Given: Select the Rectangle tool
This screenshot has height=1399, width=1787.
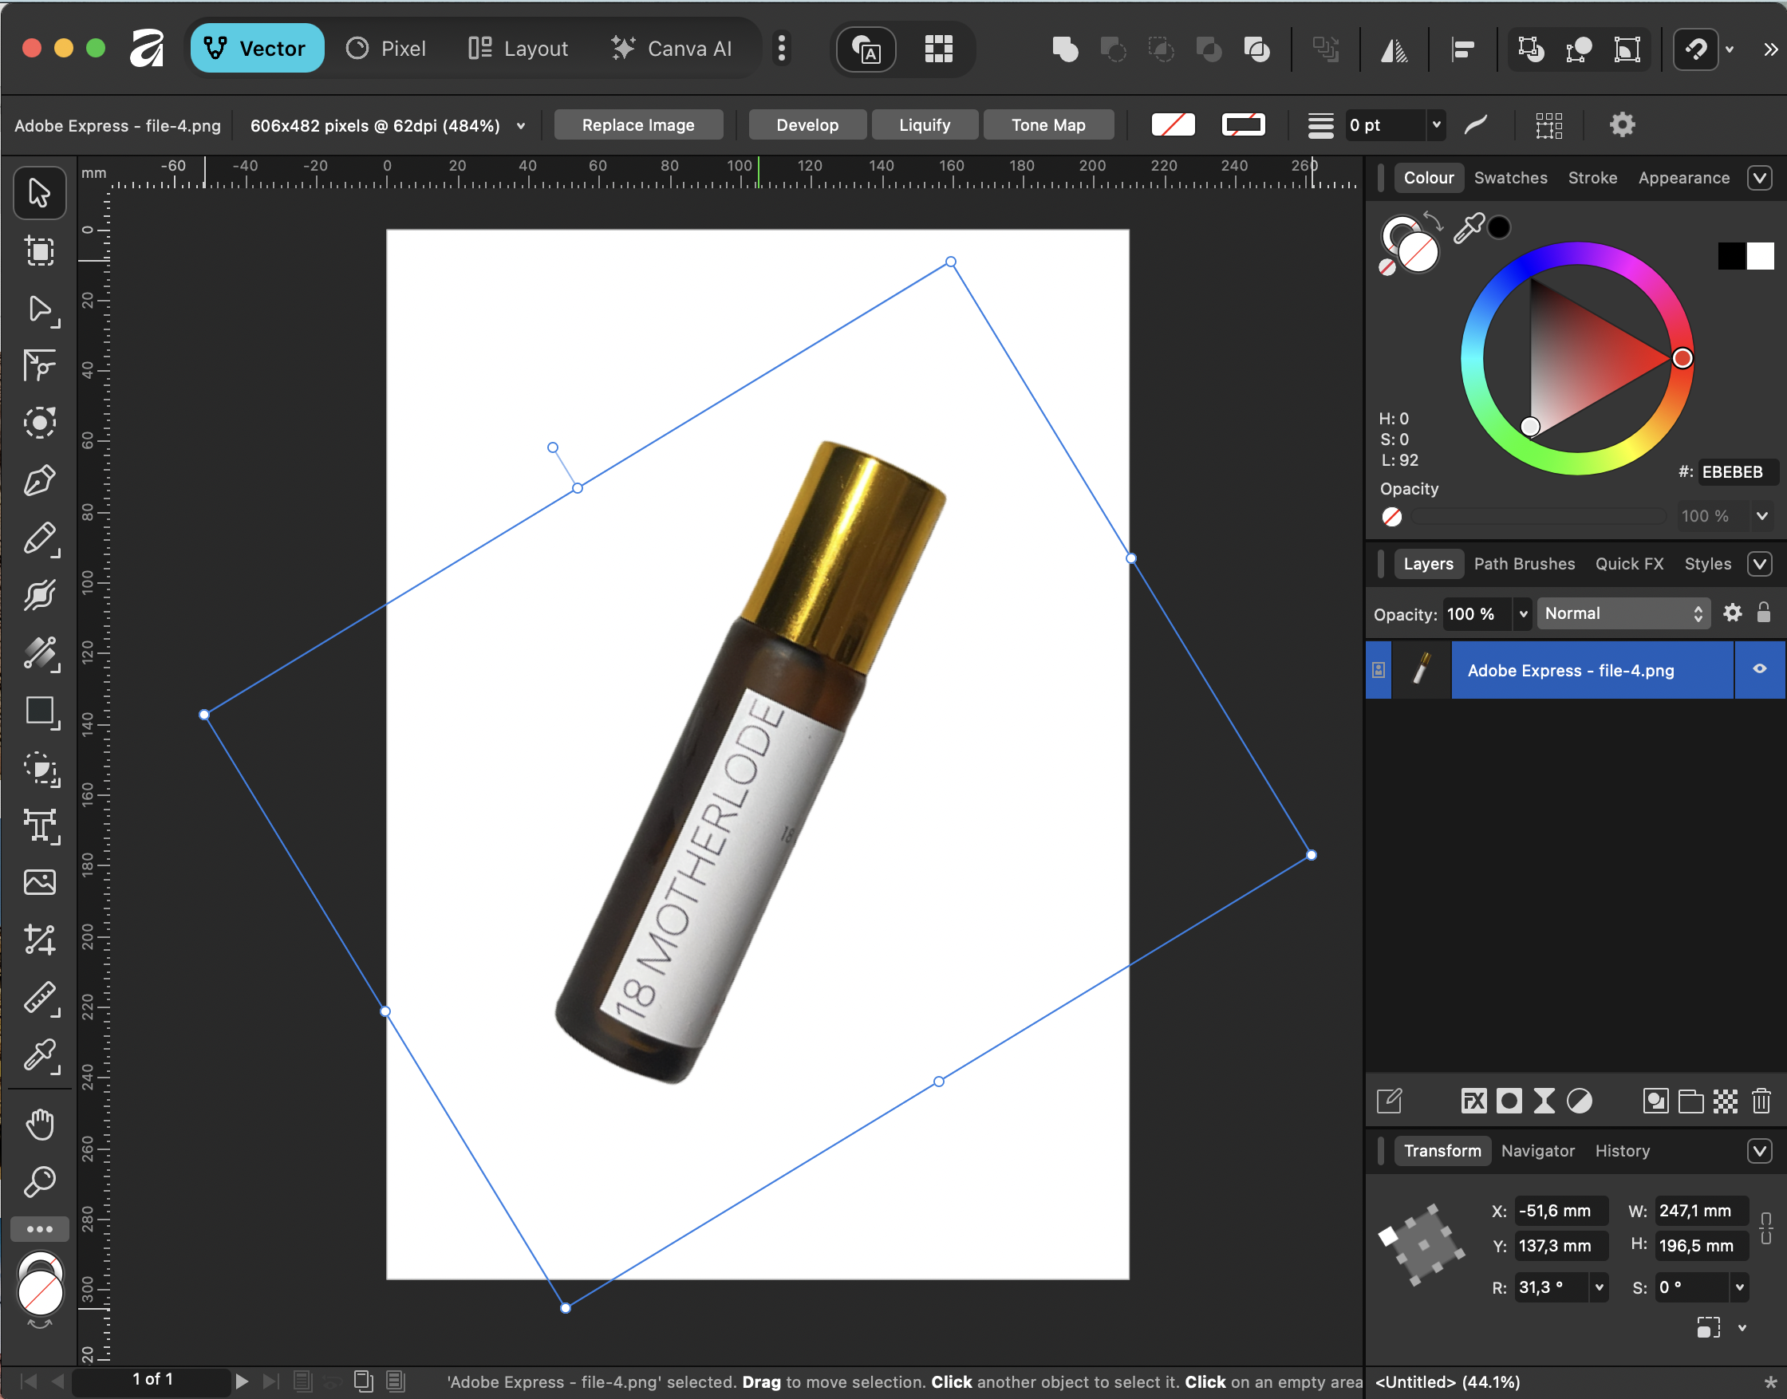Looking at the screenshot, I should pos(39,711).
